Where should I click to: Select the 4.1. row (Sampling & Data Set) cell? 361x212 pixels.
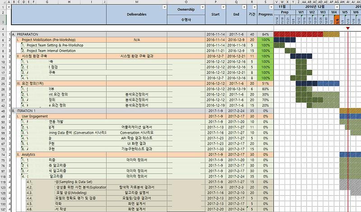tap(66, 182)
